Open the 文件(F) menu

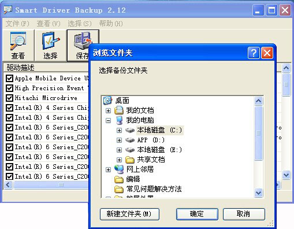pos(17,24)
